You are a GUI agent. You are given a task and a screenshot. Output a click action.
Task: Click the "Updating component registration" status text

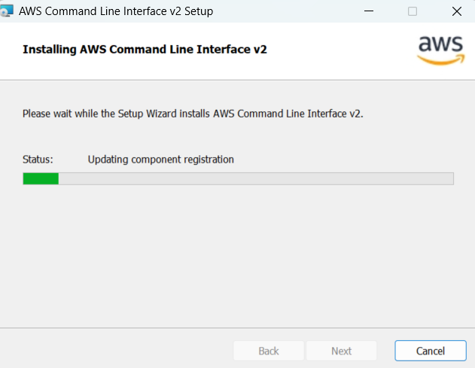click(x=161, y=160)
